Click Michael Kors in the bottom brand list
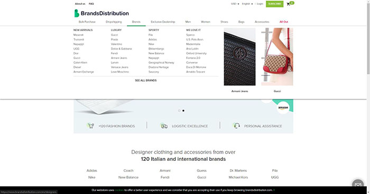Image resolution: width=370 pixels, height=194 pixels. point(238,177)
